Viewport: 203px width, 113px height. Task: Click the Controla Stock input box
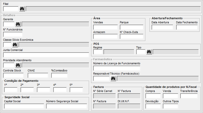point(13,75)
